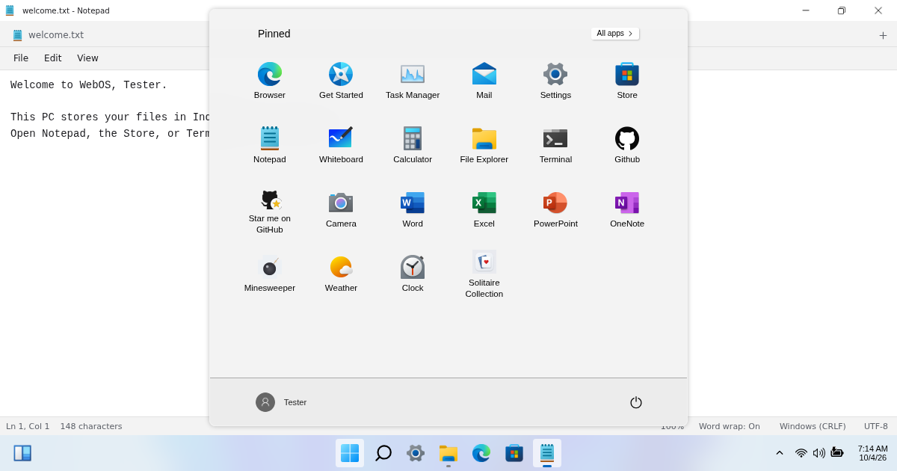Open Notepad from the pinned apps grid
Viewport: 897px width, 471px height.
pos(270,145)
